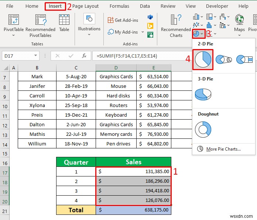Select column D header
This screenshot has height=220, width=257.
coord(116,68)
